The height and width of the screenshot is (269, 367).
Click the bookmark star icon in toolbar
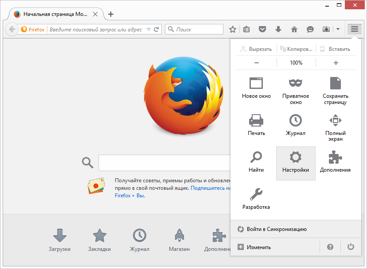(232, 29)
